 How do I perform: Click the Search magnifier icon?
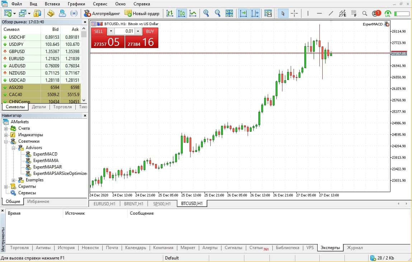(x=365, y=13)
